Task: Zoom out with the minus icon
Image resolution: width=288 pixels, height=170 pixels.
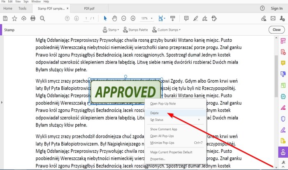Action: [x=124, y=18]
